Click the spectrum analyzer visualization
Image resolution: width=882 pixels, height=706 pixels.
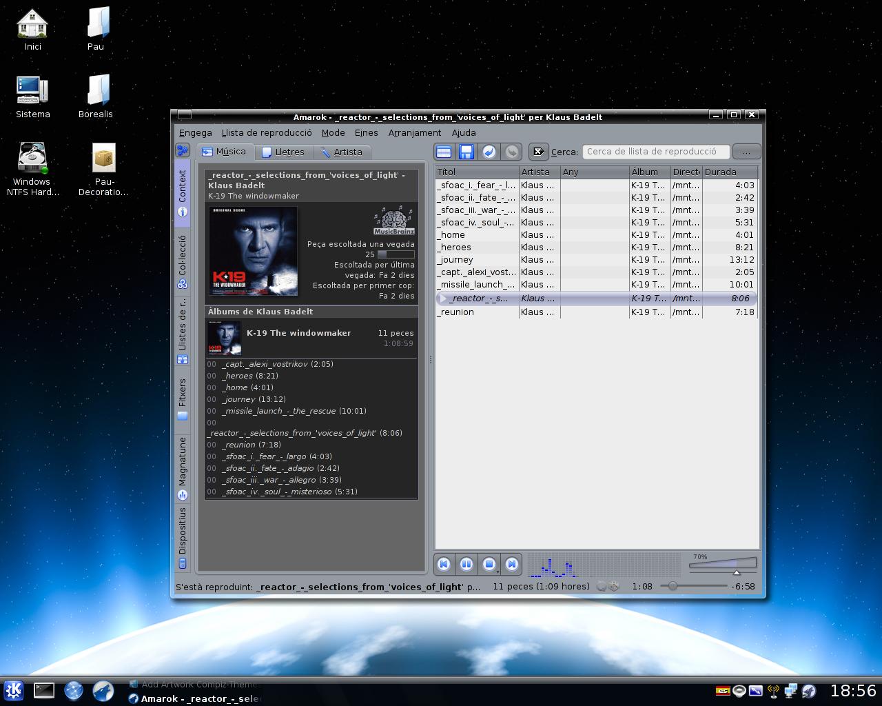tap(605, 564)
